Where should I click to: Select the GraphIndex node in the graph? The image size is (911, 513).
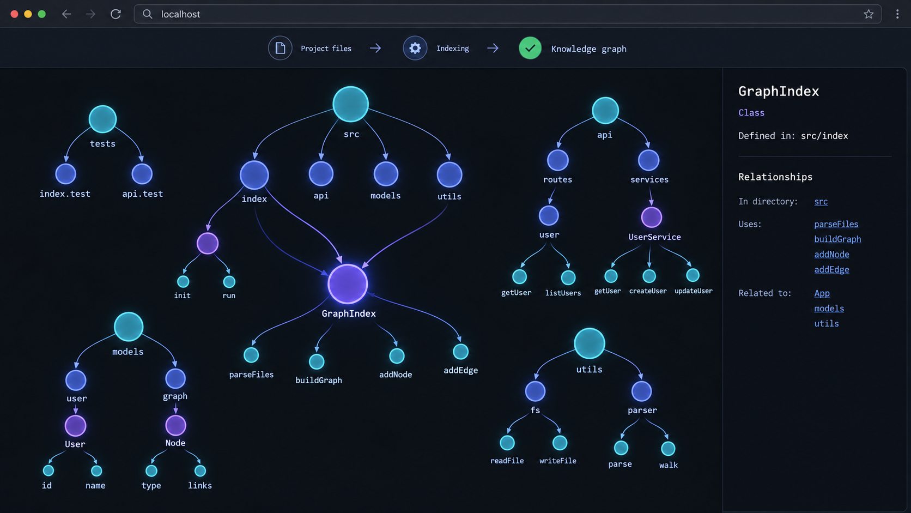click(x=348, y=284)
